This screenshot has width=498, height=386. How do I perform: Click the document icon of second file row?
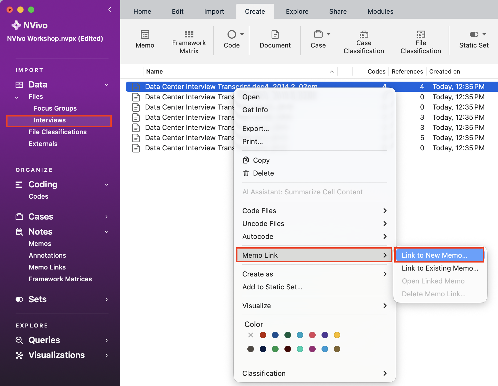136,97
